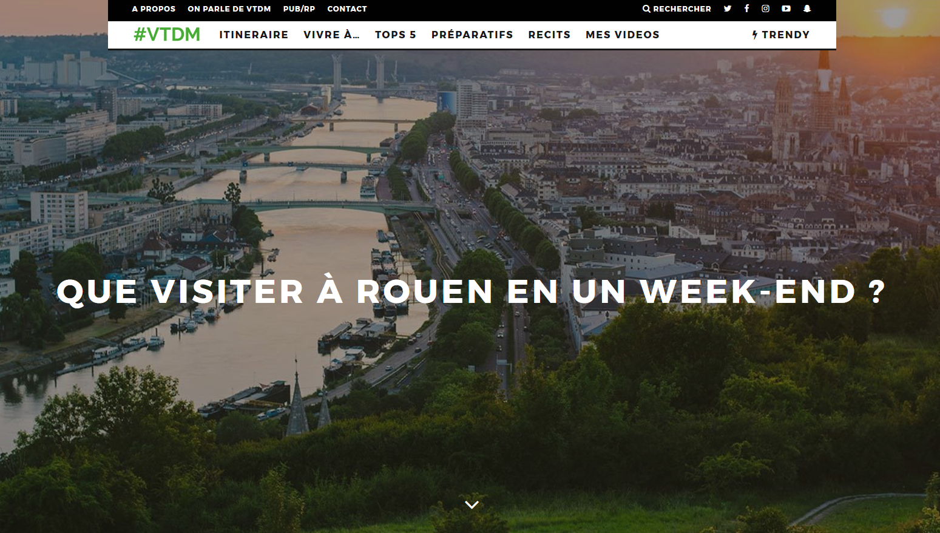This screenshot has width=940, height=533.
Task: Click the Rouen week-end headline
Action: click(471, 291)
